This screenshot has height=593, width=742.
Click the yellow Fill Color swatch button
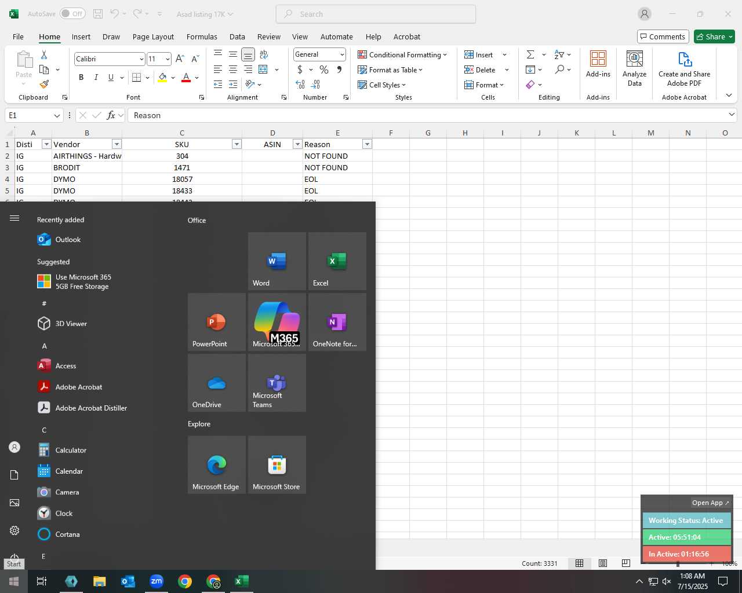162,77
